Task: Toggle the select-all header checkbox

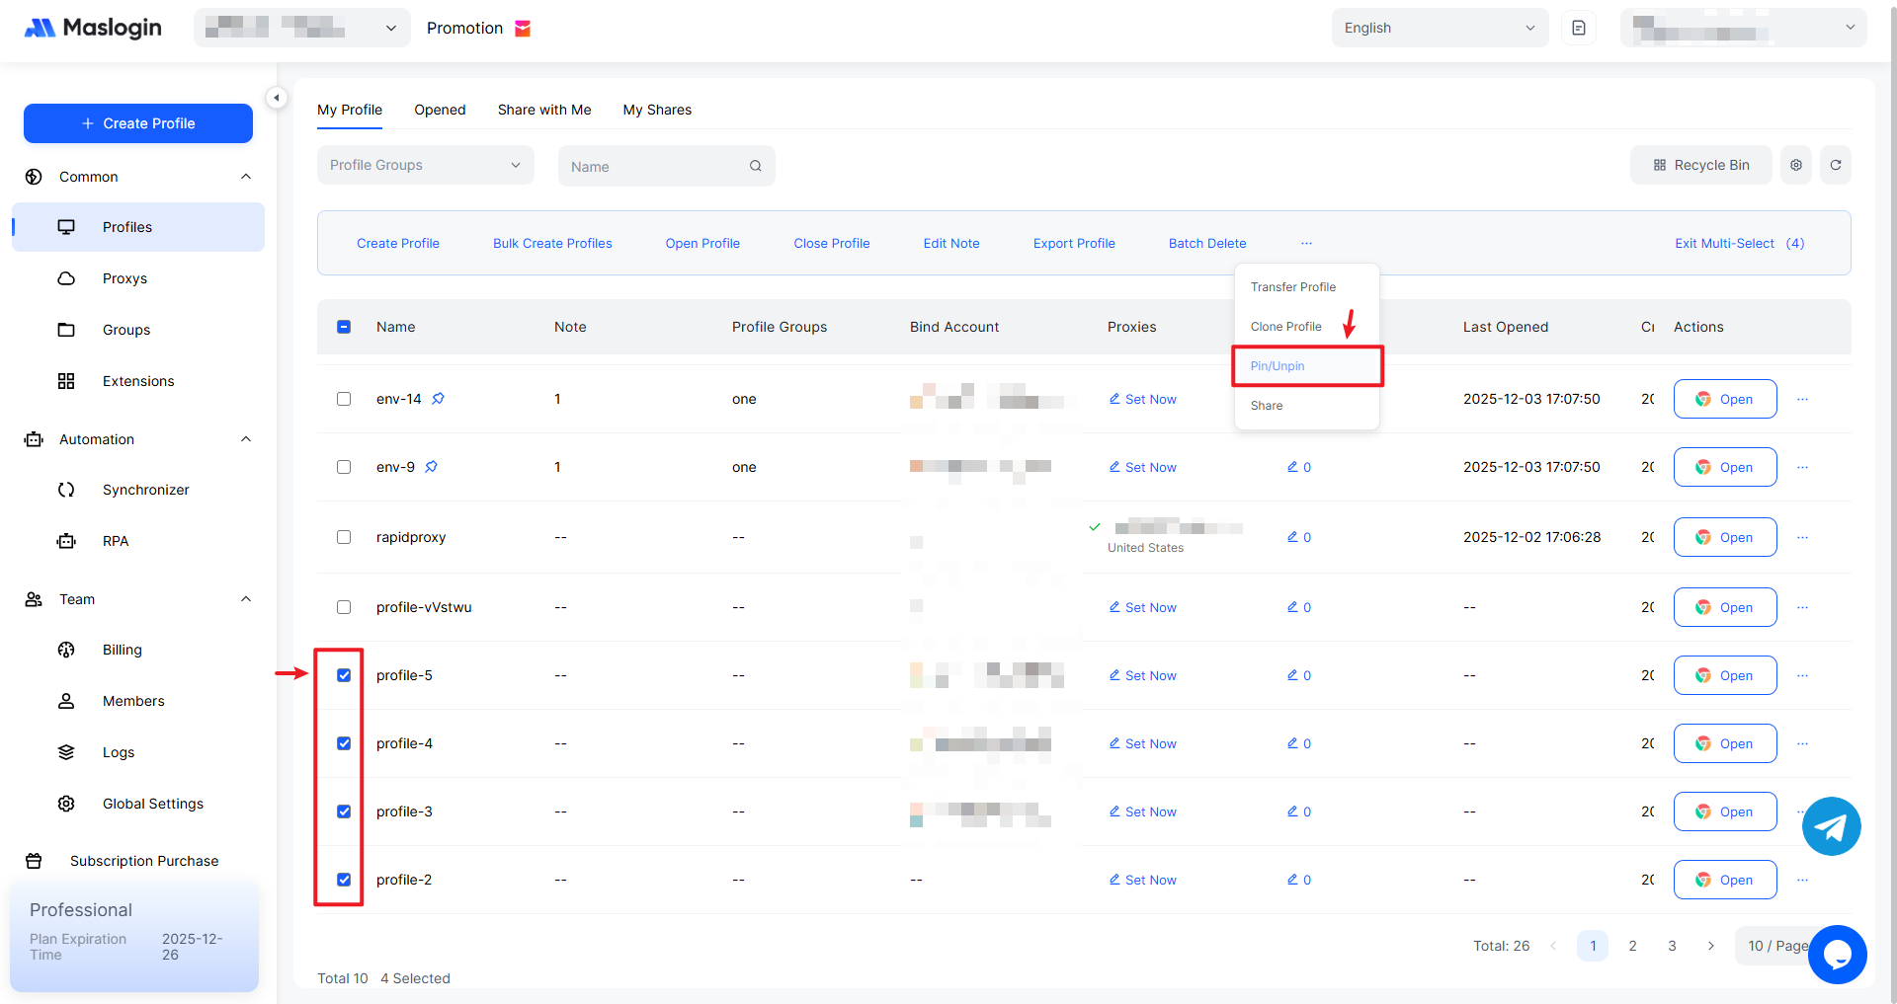Action: click(344, 327)
